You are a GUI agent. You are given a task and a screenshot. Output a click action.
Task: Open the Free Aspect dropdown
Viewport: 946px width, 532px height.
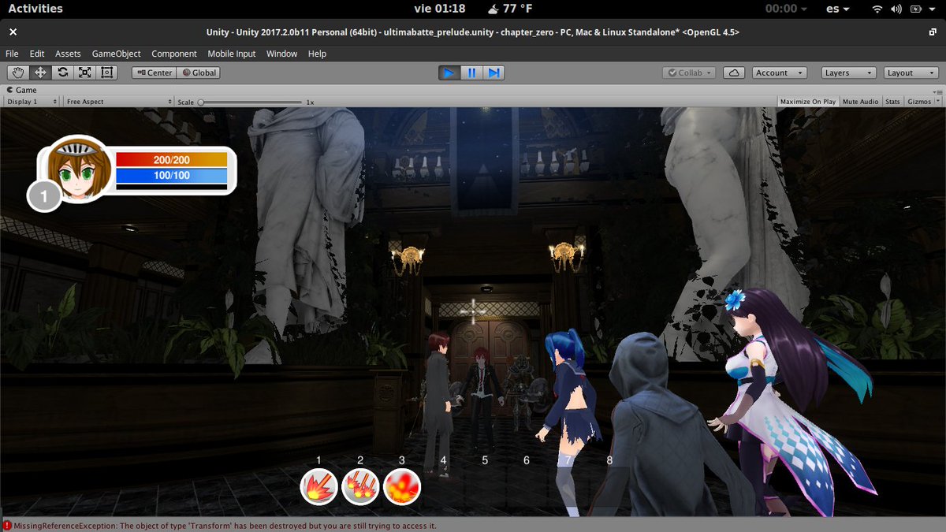point(119,102)
